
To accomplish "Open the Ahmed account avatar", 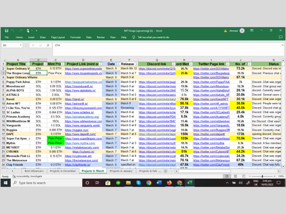I will pos(242,31).
